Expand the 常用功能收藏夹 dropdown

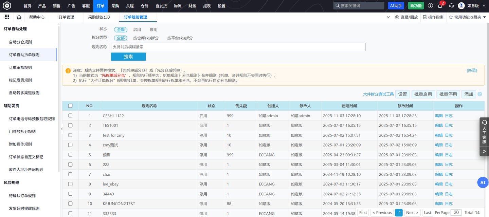(x=468, y=17)
